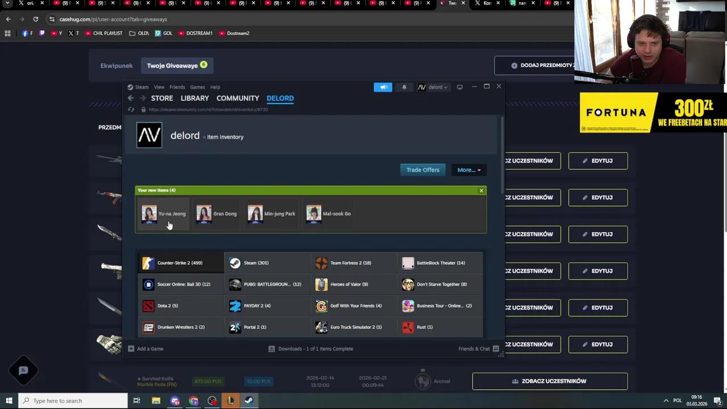
Task: Click the Windows taskbar search box
Action: coord(73,400)
